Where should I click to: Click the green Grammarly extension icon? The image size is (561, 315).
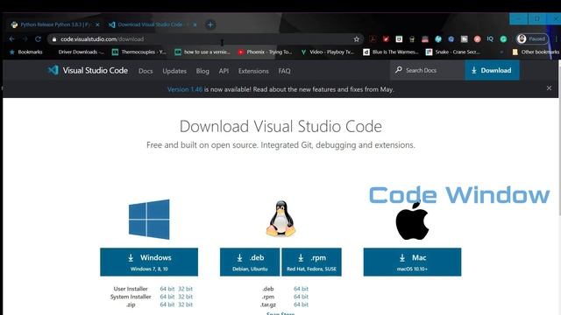pyautogui.click(x=503, y=38)
